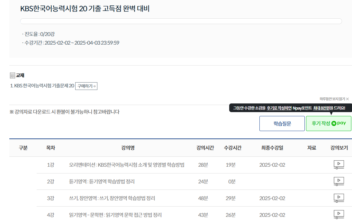
Task: Click the 26분 watched time cell
Action: (230, 215)
